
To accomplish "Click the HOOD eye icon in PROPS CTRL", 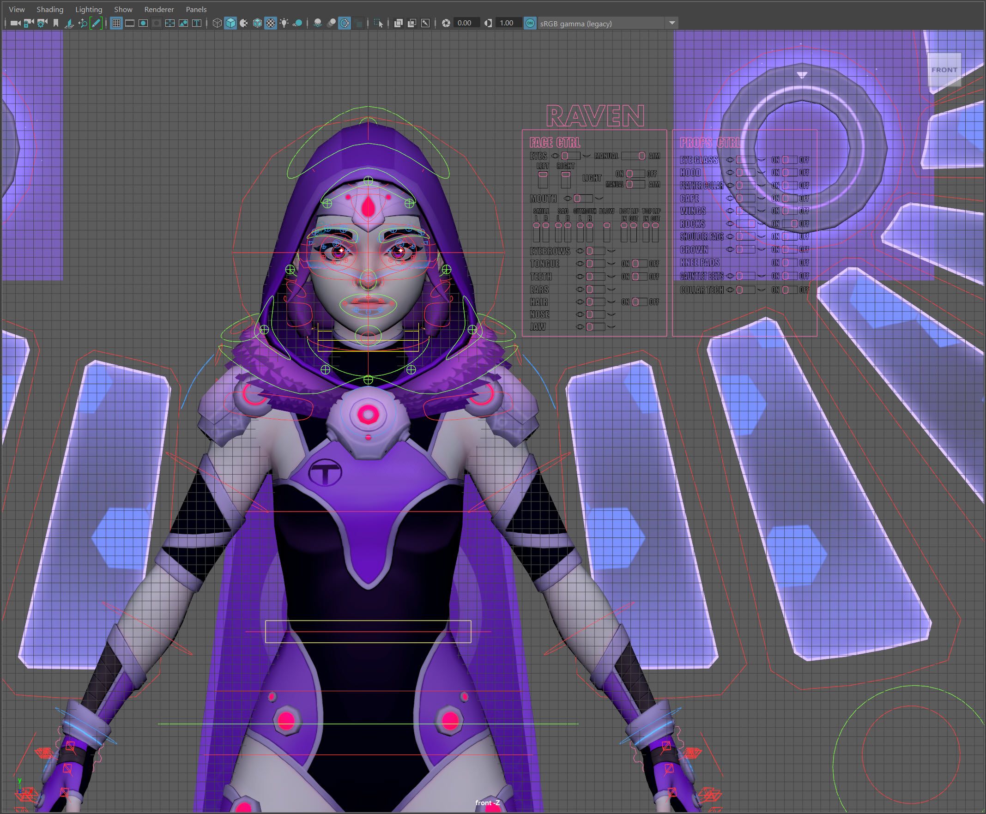I will pyautogui.click(x=730, y=173).
